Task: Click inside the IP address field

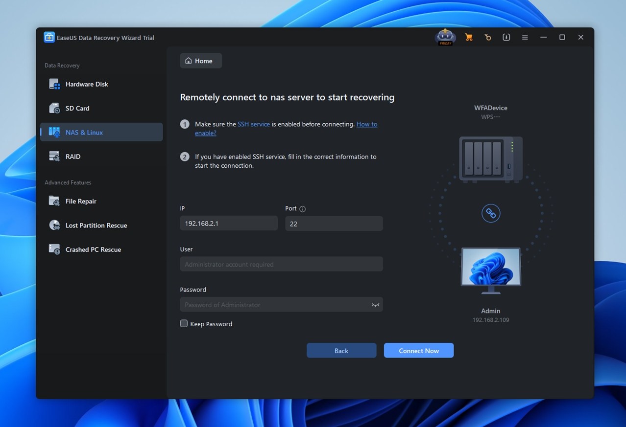Action: coord(228,223)
